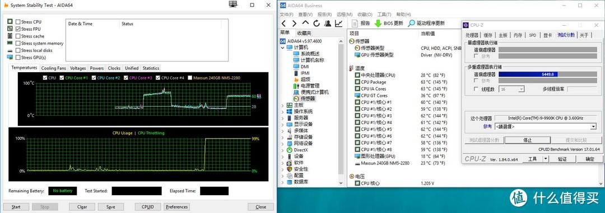The image size is (605, 213).
Task: Enable Stress GPU(s) checkbox
Action: pyautogui.click(x=18, y=58)
